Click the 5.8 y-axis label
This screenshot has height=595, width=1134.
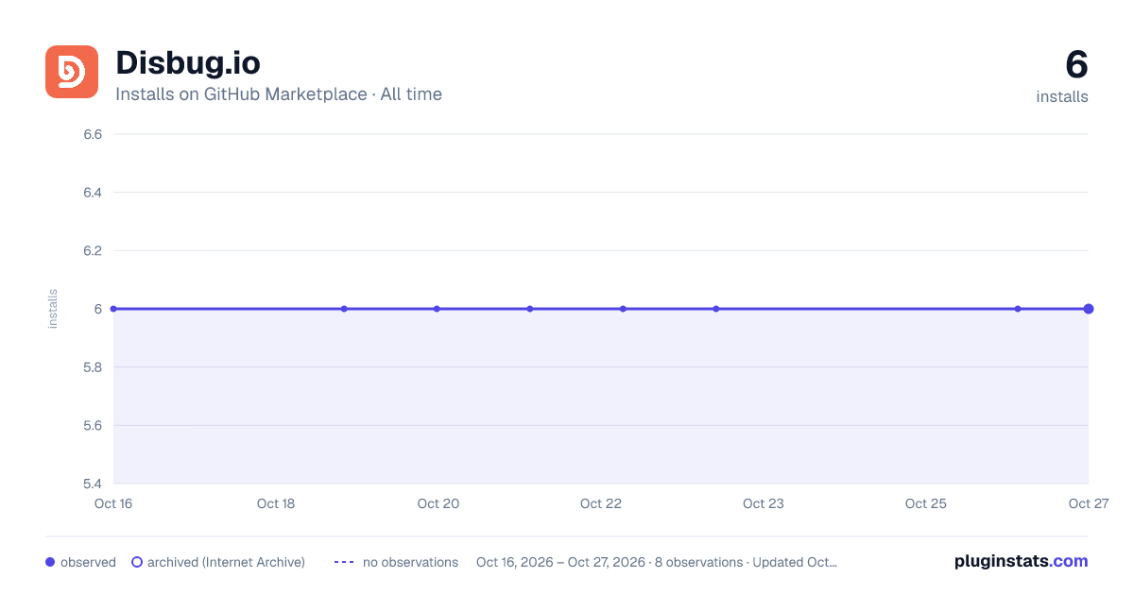click(93, 367)
